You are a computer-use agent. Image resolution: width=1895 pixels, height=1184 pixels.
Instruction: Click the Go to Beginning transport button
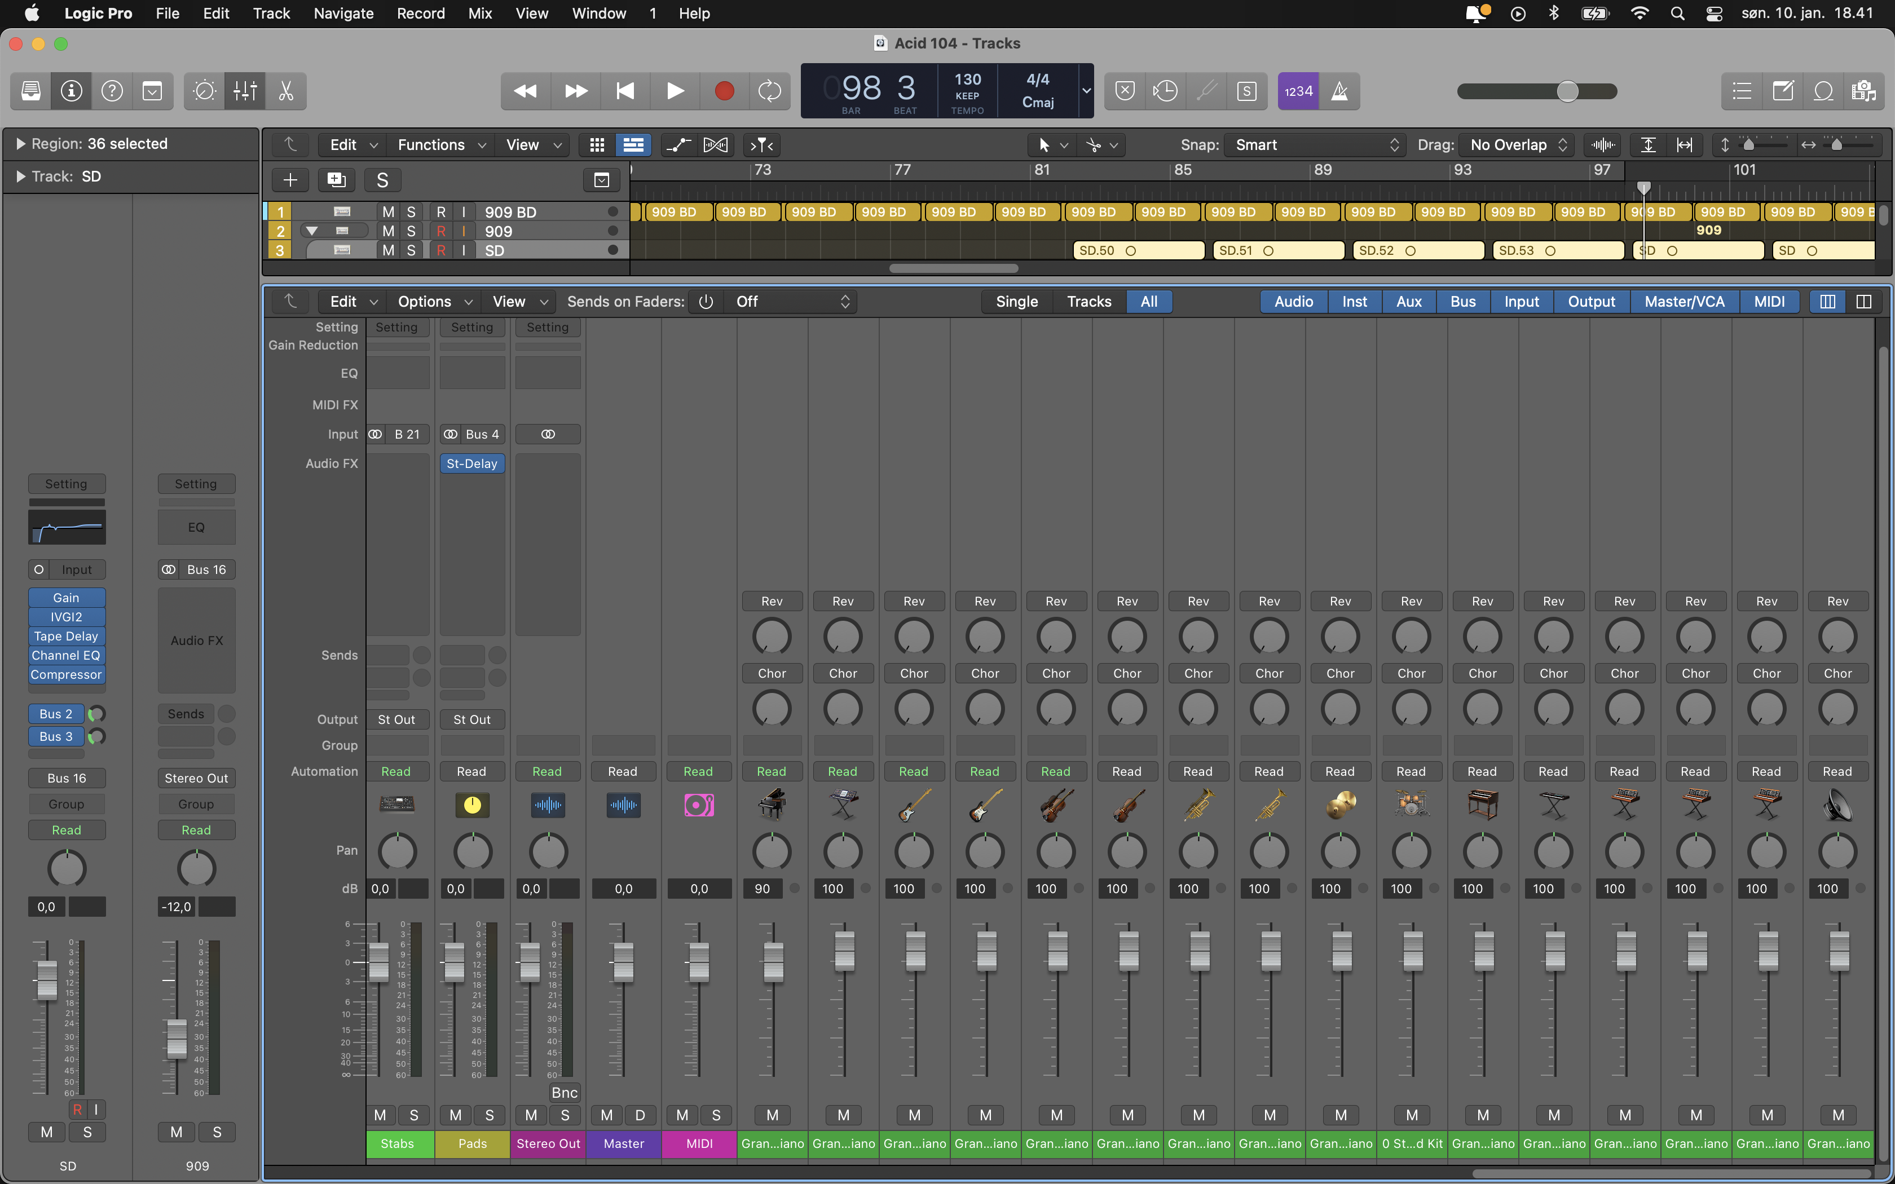[x=625, y=91]
